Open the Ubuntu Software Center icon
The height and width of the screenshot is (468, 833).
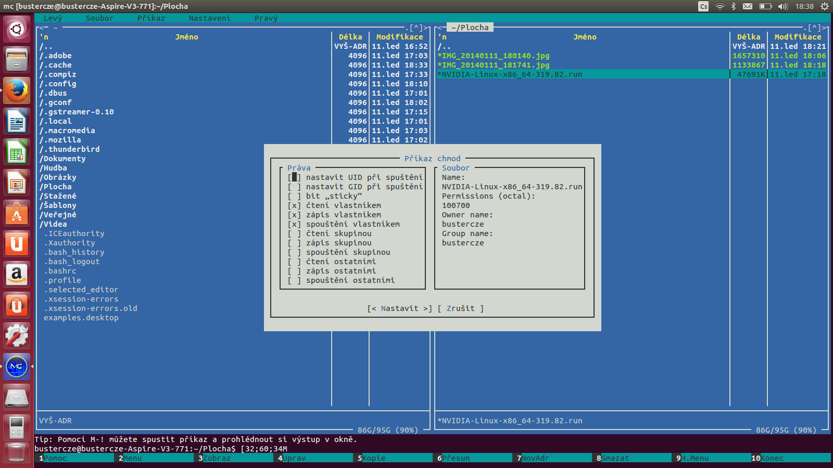point(17,214)
